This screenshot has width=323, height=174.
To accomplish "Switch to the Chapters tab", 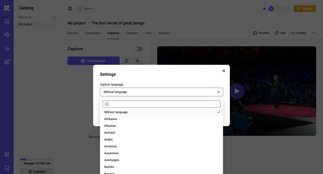I will click(132, 33).
